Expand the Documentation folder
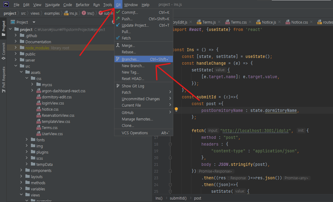Image resolution: width=333 pixels, height=202 pixels. coord(16,41)
